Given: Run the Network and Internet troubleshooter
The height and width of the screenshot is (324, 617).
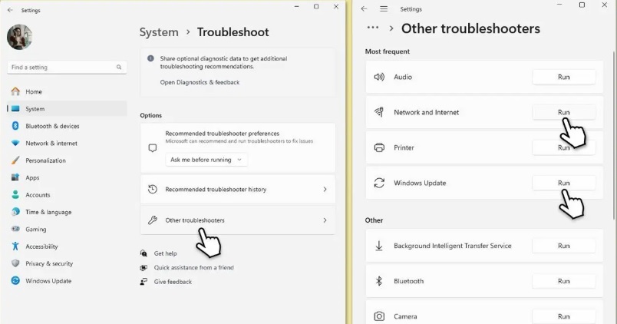Looking at the screenshot, I should 563,112.
